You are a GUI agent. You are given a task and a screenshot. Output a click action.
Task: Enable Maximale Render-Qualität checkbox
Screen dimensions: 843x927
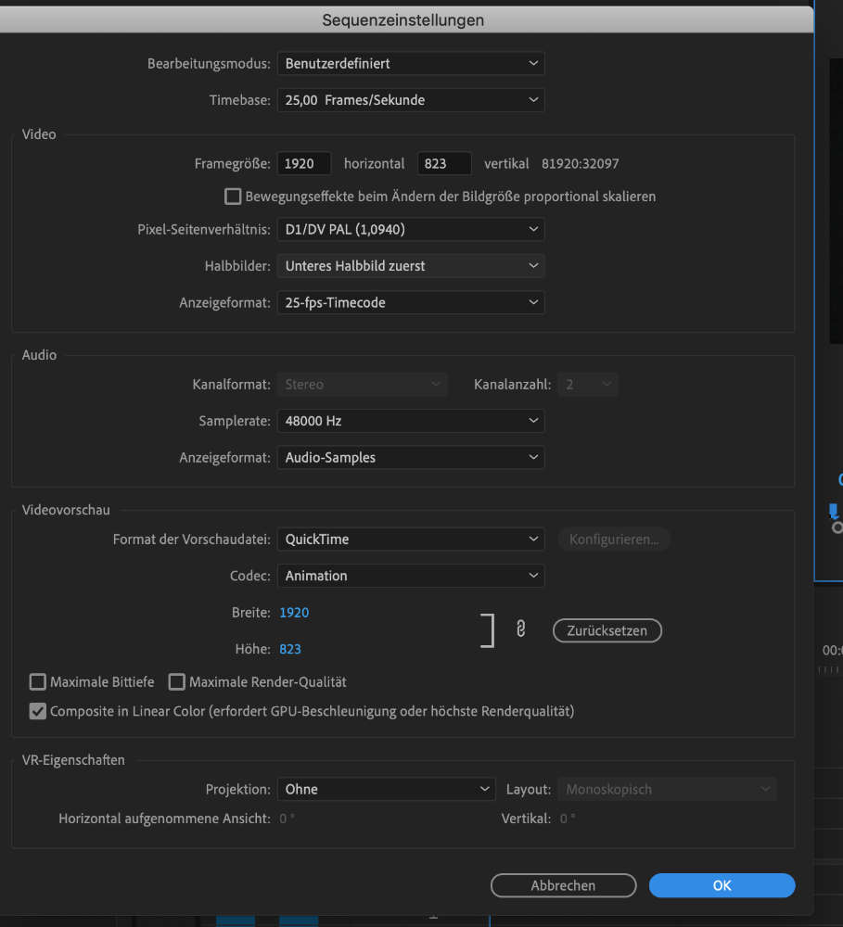(177, 682)
